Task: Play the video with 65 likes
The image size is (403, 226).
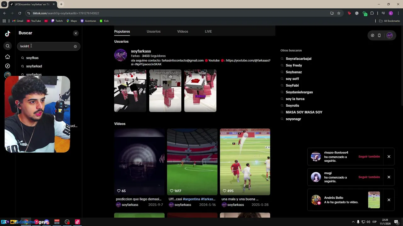Action: 139,162
